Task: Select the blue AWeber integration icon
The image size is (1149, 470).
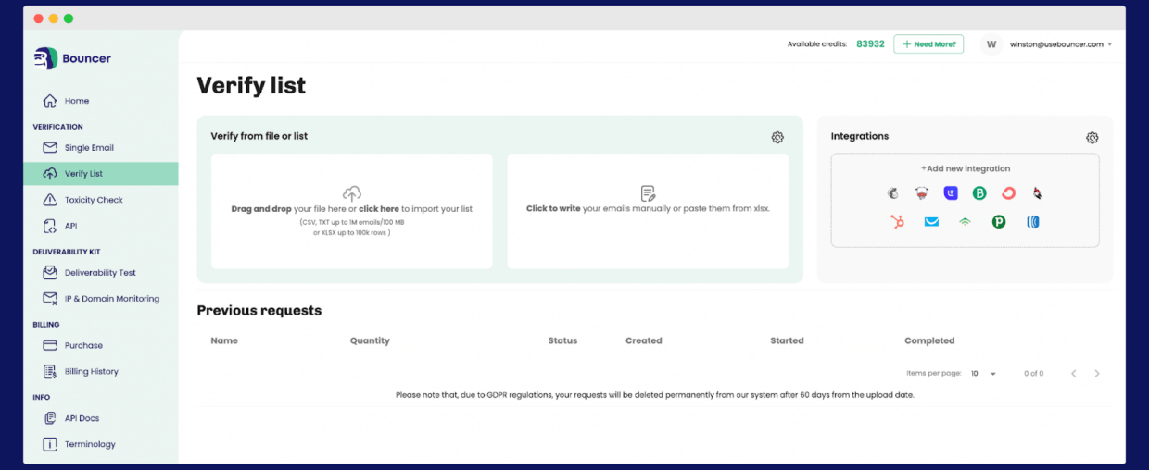Action: coord(1033,222)
